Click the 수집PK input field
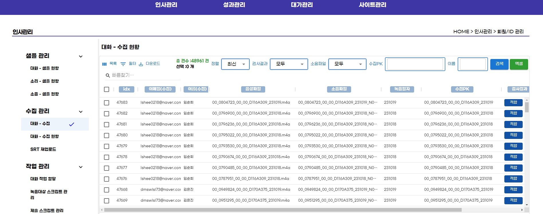The width and height of the screenshot is (543, 214). [415, 64]
